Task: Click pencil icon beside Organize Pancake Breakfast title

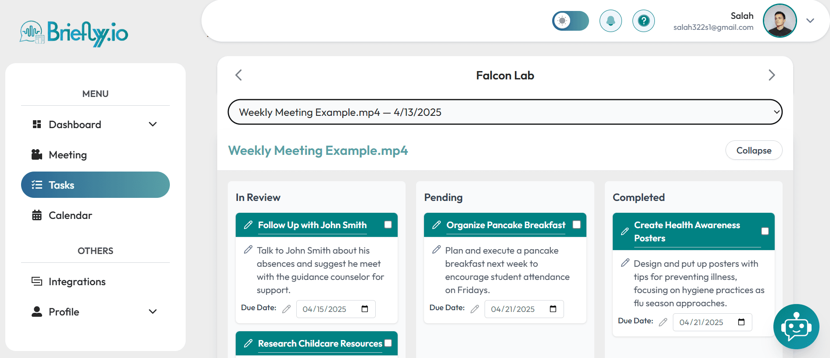Action: tap(436, 225)
